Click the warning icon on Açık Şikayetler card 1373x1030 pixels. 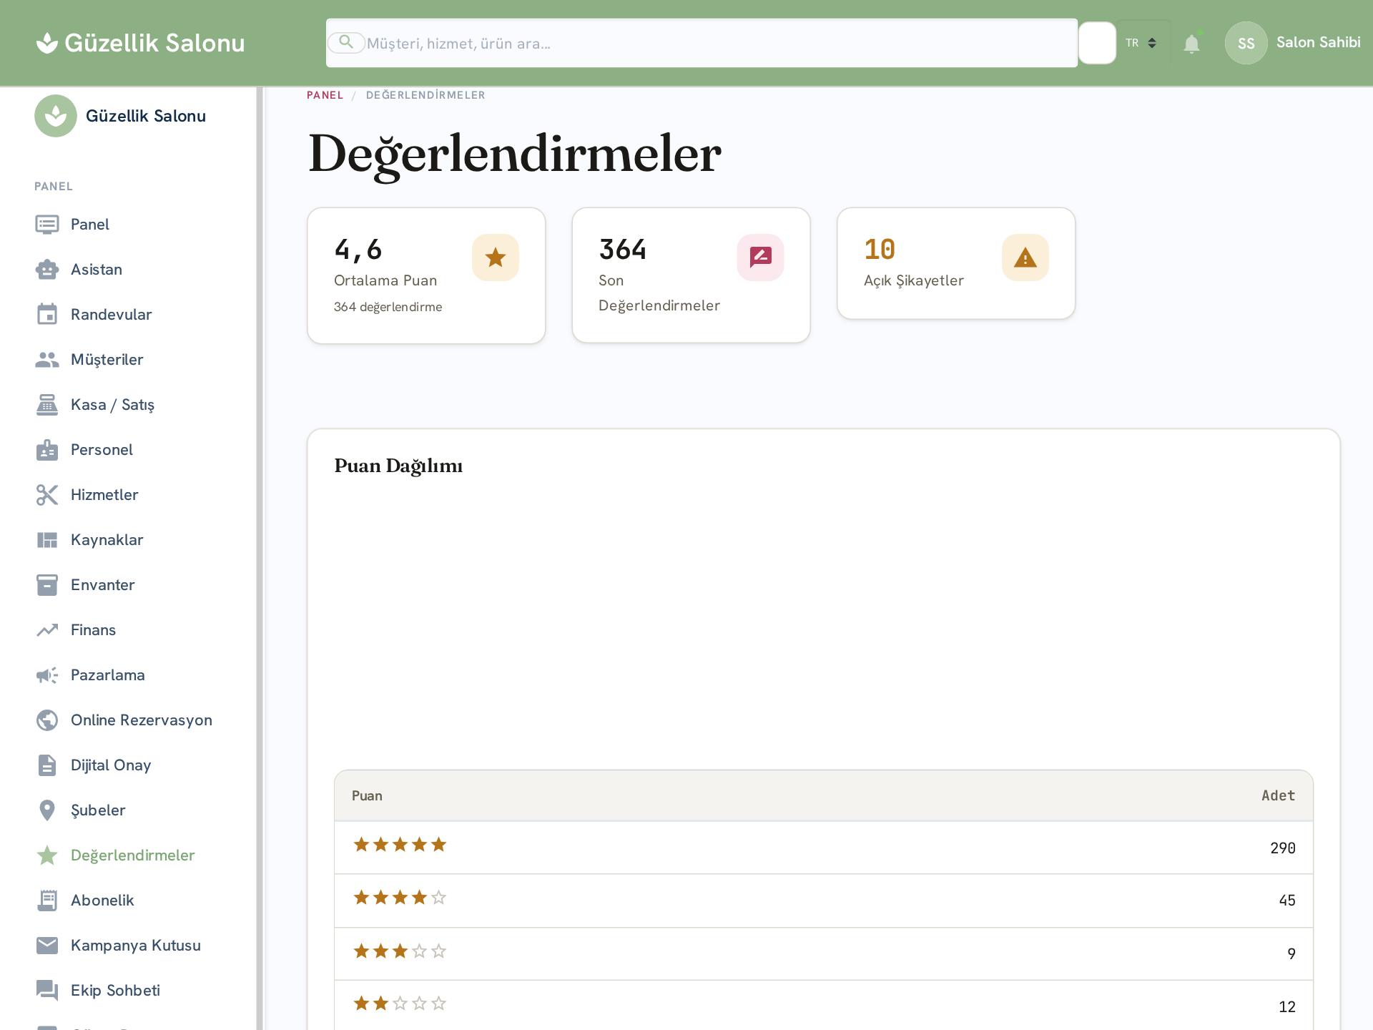tap(1025, 257)
